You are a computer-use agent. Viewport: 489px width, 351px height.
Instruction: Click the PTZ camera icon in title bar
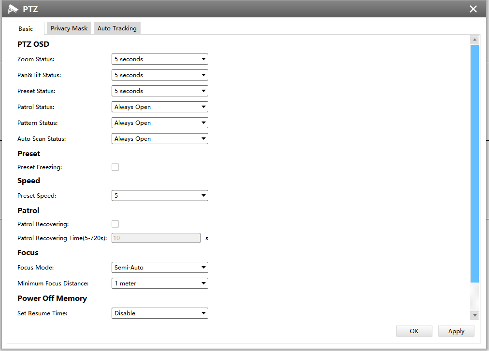[13, 9]
